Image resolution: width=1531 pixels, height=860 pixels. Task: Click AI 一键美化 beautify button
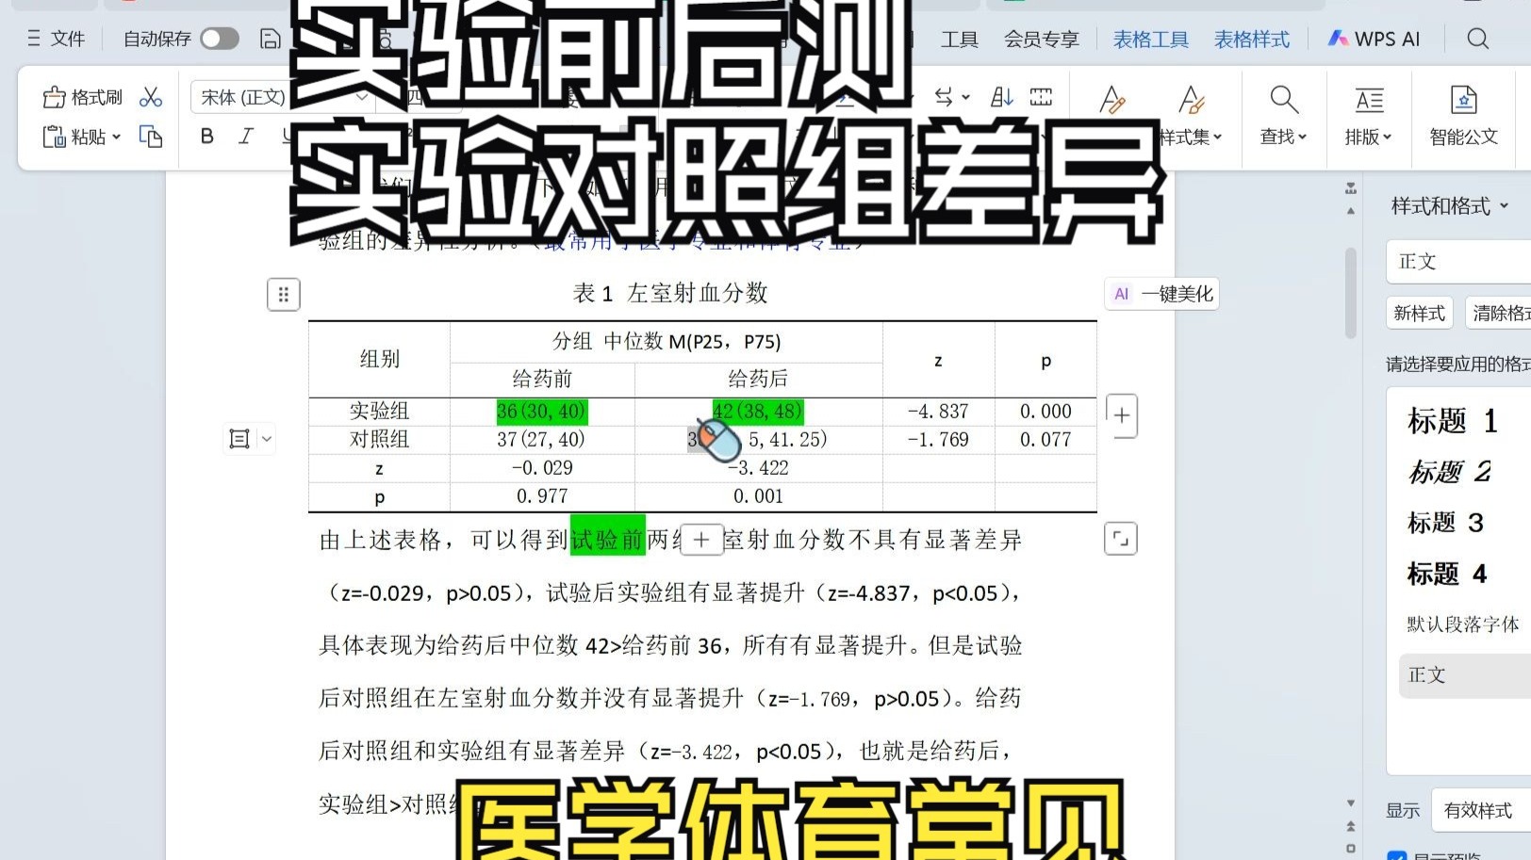pos(1161,293)
